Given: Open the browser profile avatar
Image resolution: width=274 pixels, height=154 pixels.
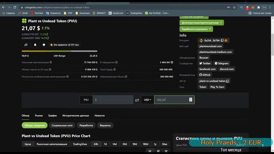Looking at the screenshot, I should [x=265, y=7].
